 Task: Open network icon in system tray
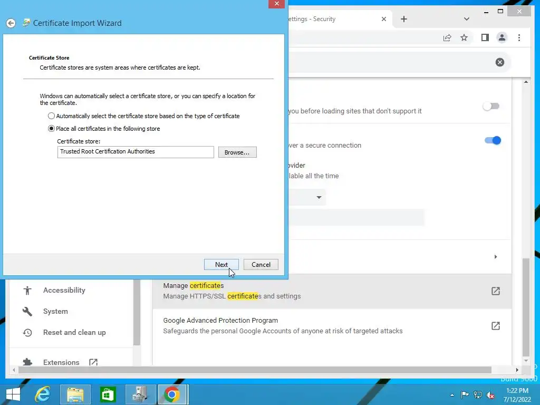point(478,394)
